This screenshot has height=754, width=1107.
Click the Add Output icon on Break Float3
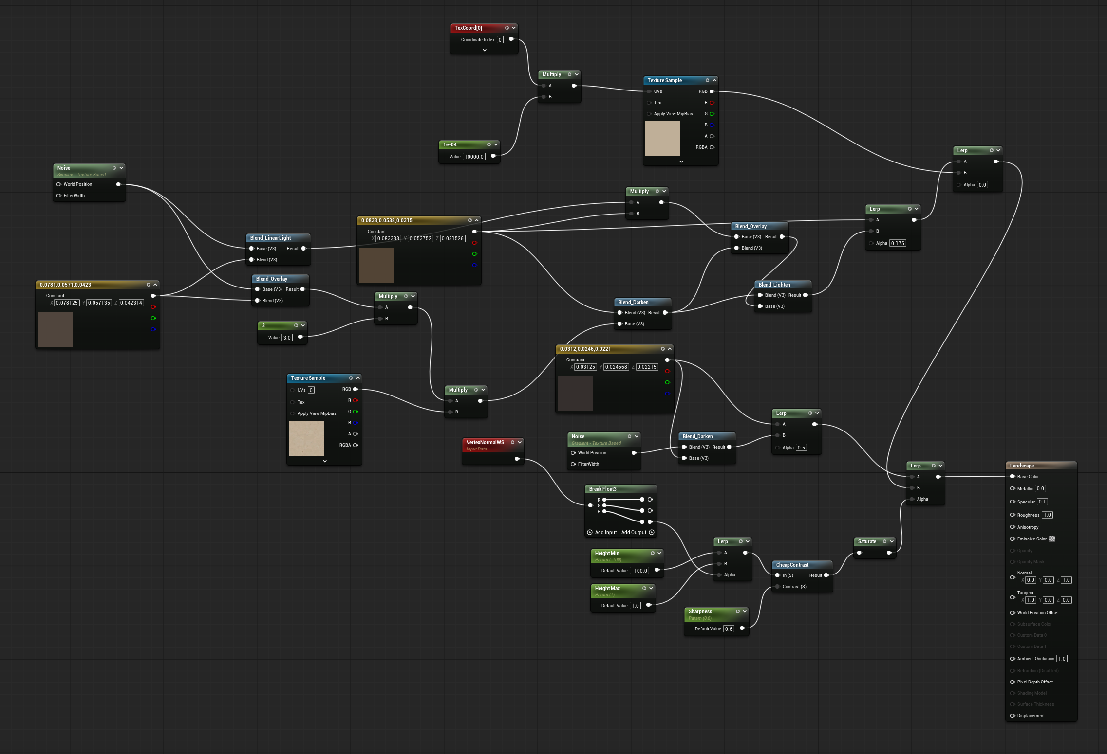652,532
